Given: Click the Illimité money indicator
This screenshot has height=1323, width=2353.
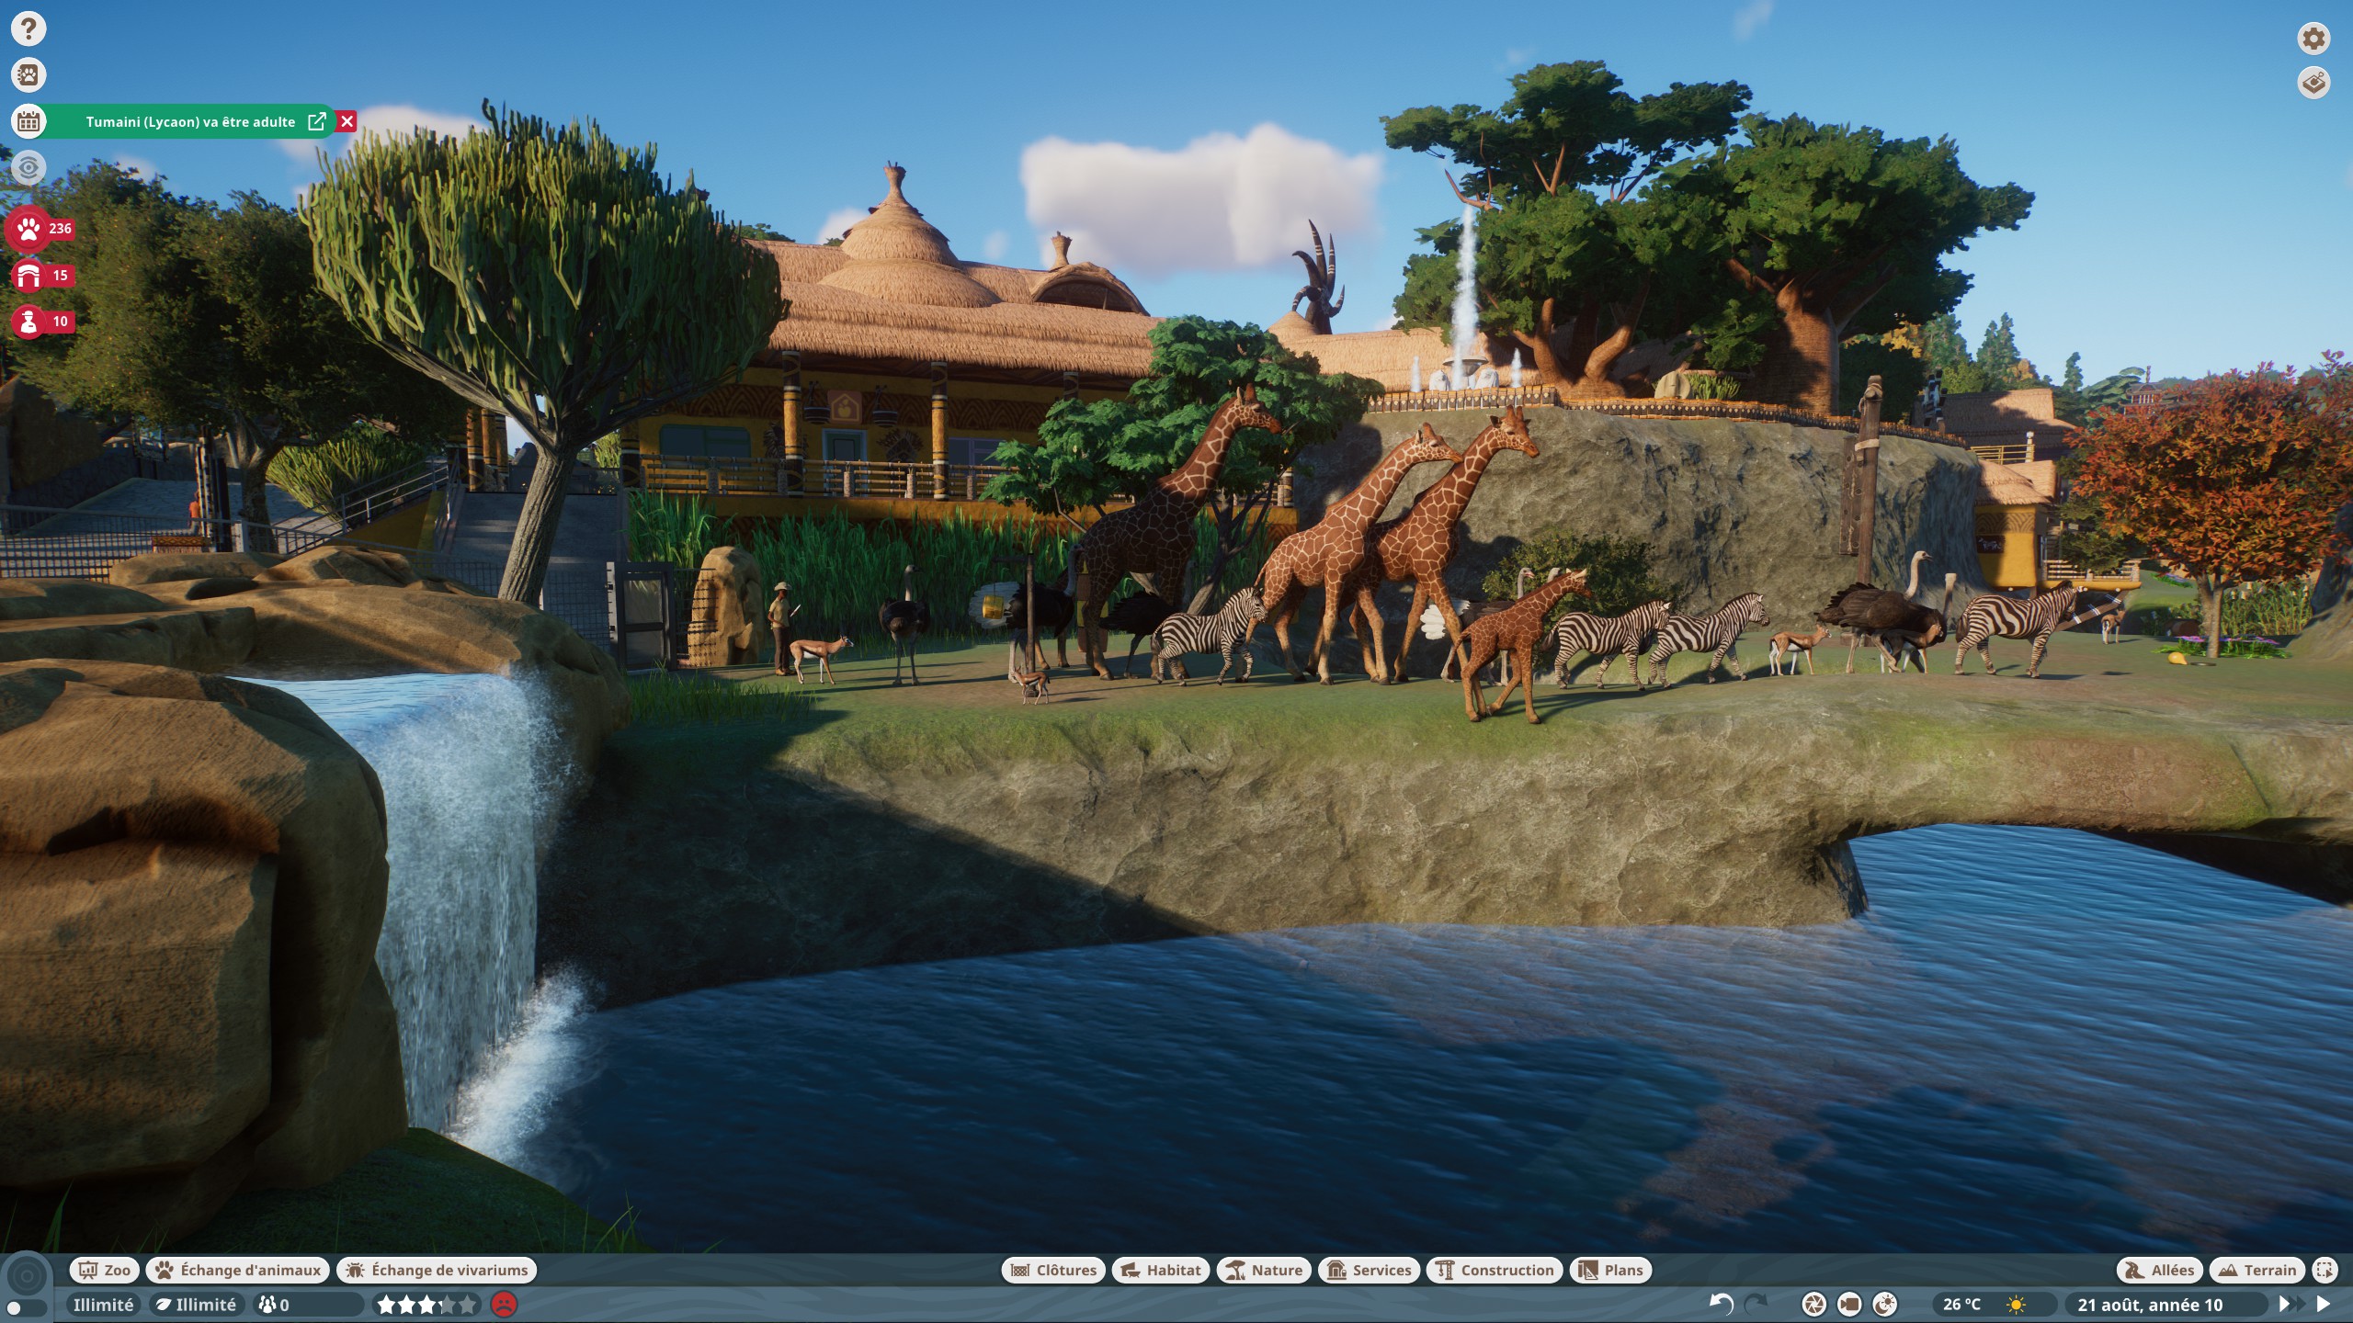Looking at the screenshot, I should tap(103, 1305).
